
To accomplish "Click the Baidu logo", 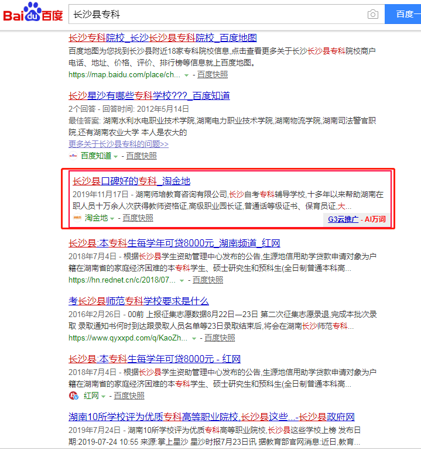I will click(33, 12).
